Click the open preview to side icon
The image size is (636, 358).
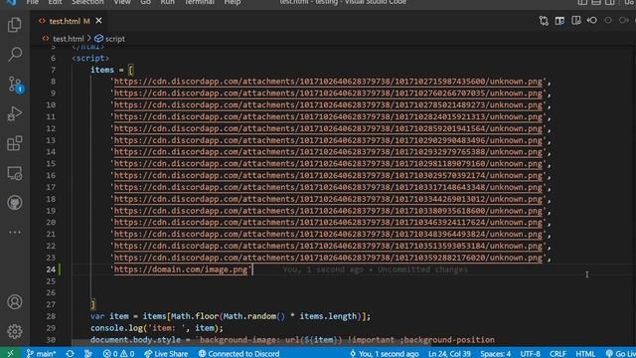[x=559, y=20]
